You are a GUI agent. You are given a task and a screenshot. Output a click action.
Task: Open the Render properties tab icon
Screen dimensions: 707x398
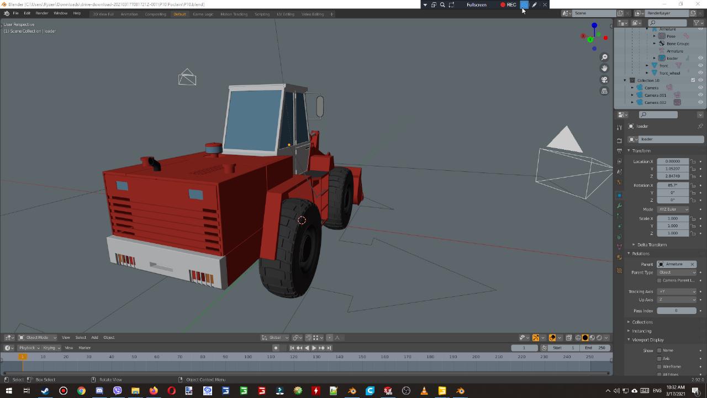pos(619,140)
